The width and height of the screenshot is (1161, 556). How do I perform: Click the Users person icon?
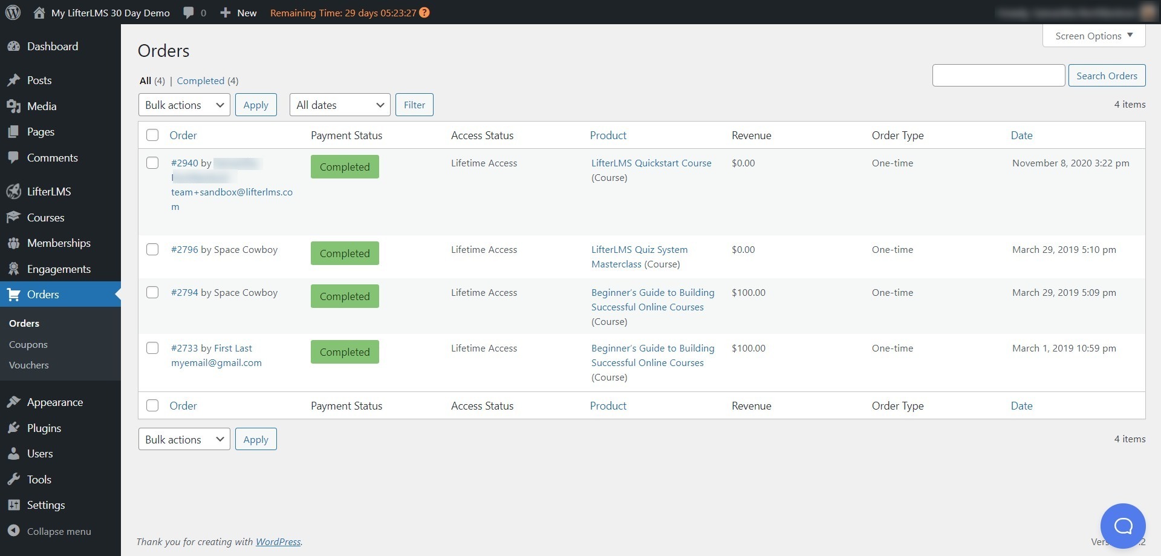point(13,454)
